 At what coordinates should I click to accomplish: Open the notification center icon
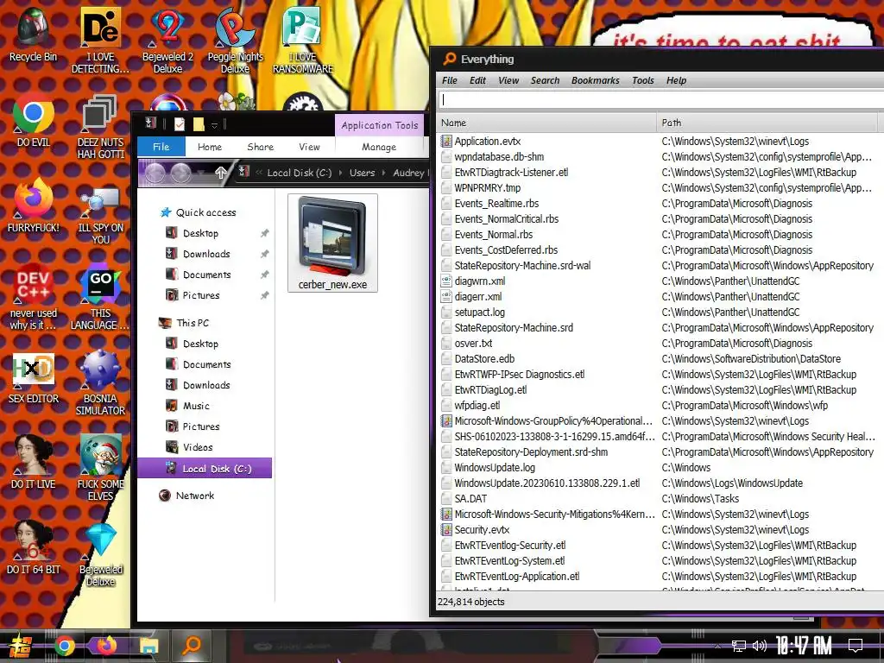(856, 646)
